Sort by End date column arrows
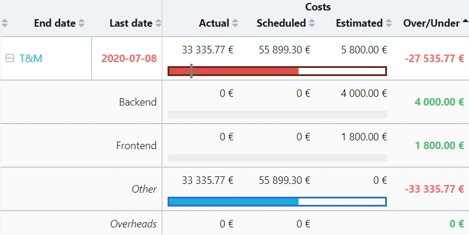The height and width of the screenshot is (235, 469). (x=81, y=23)
